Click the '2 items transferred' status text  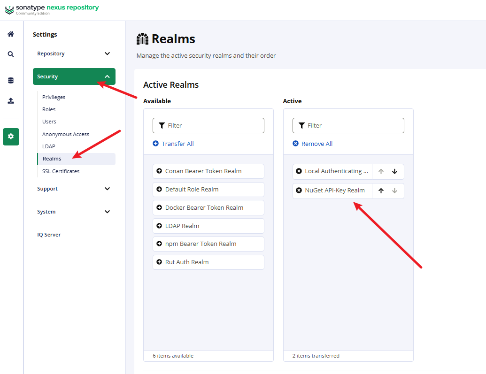point(316,356)
